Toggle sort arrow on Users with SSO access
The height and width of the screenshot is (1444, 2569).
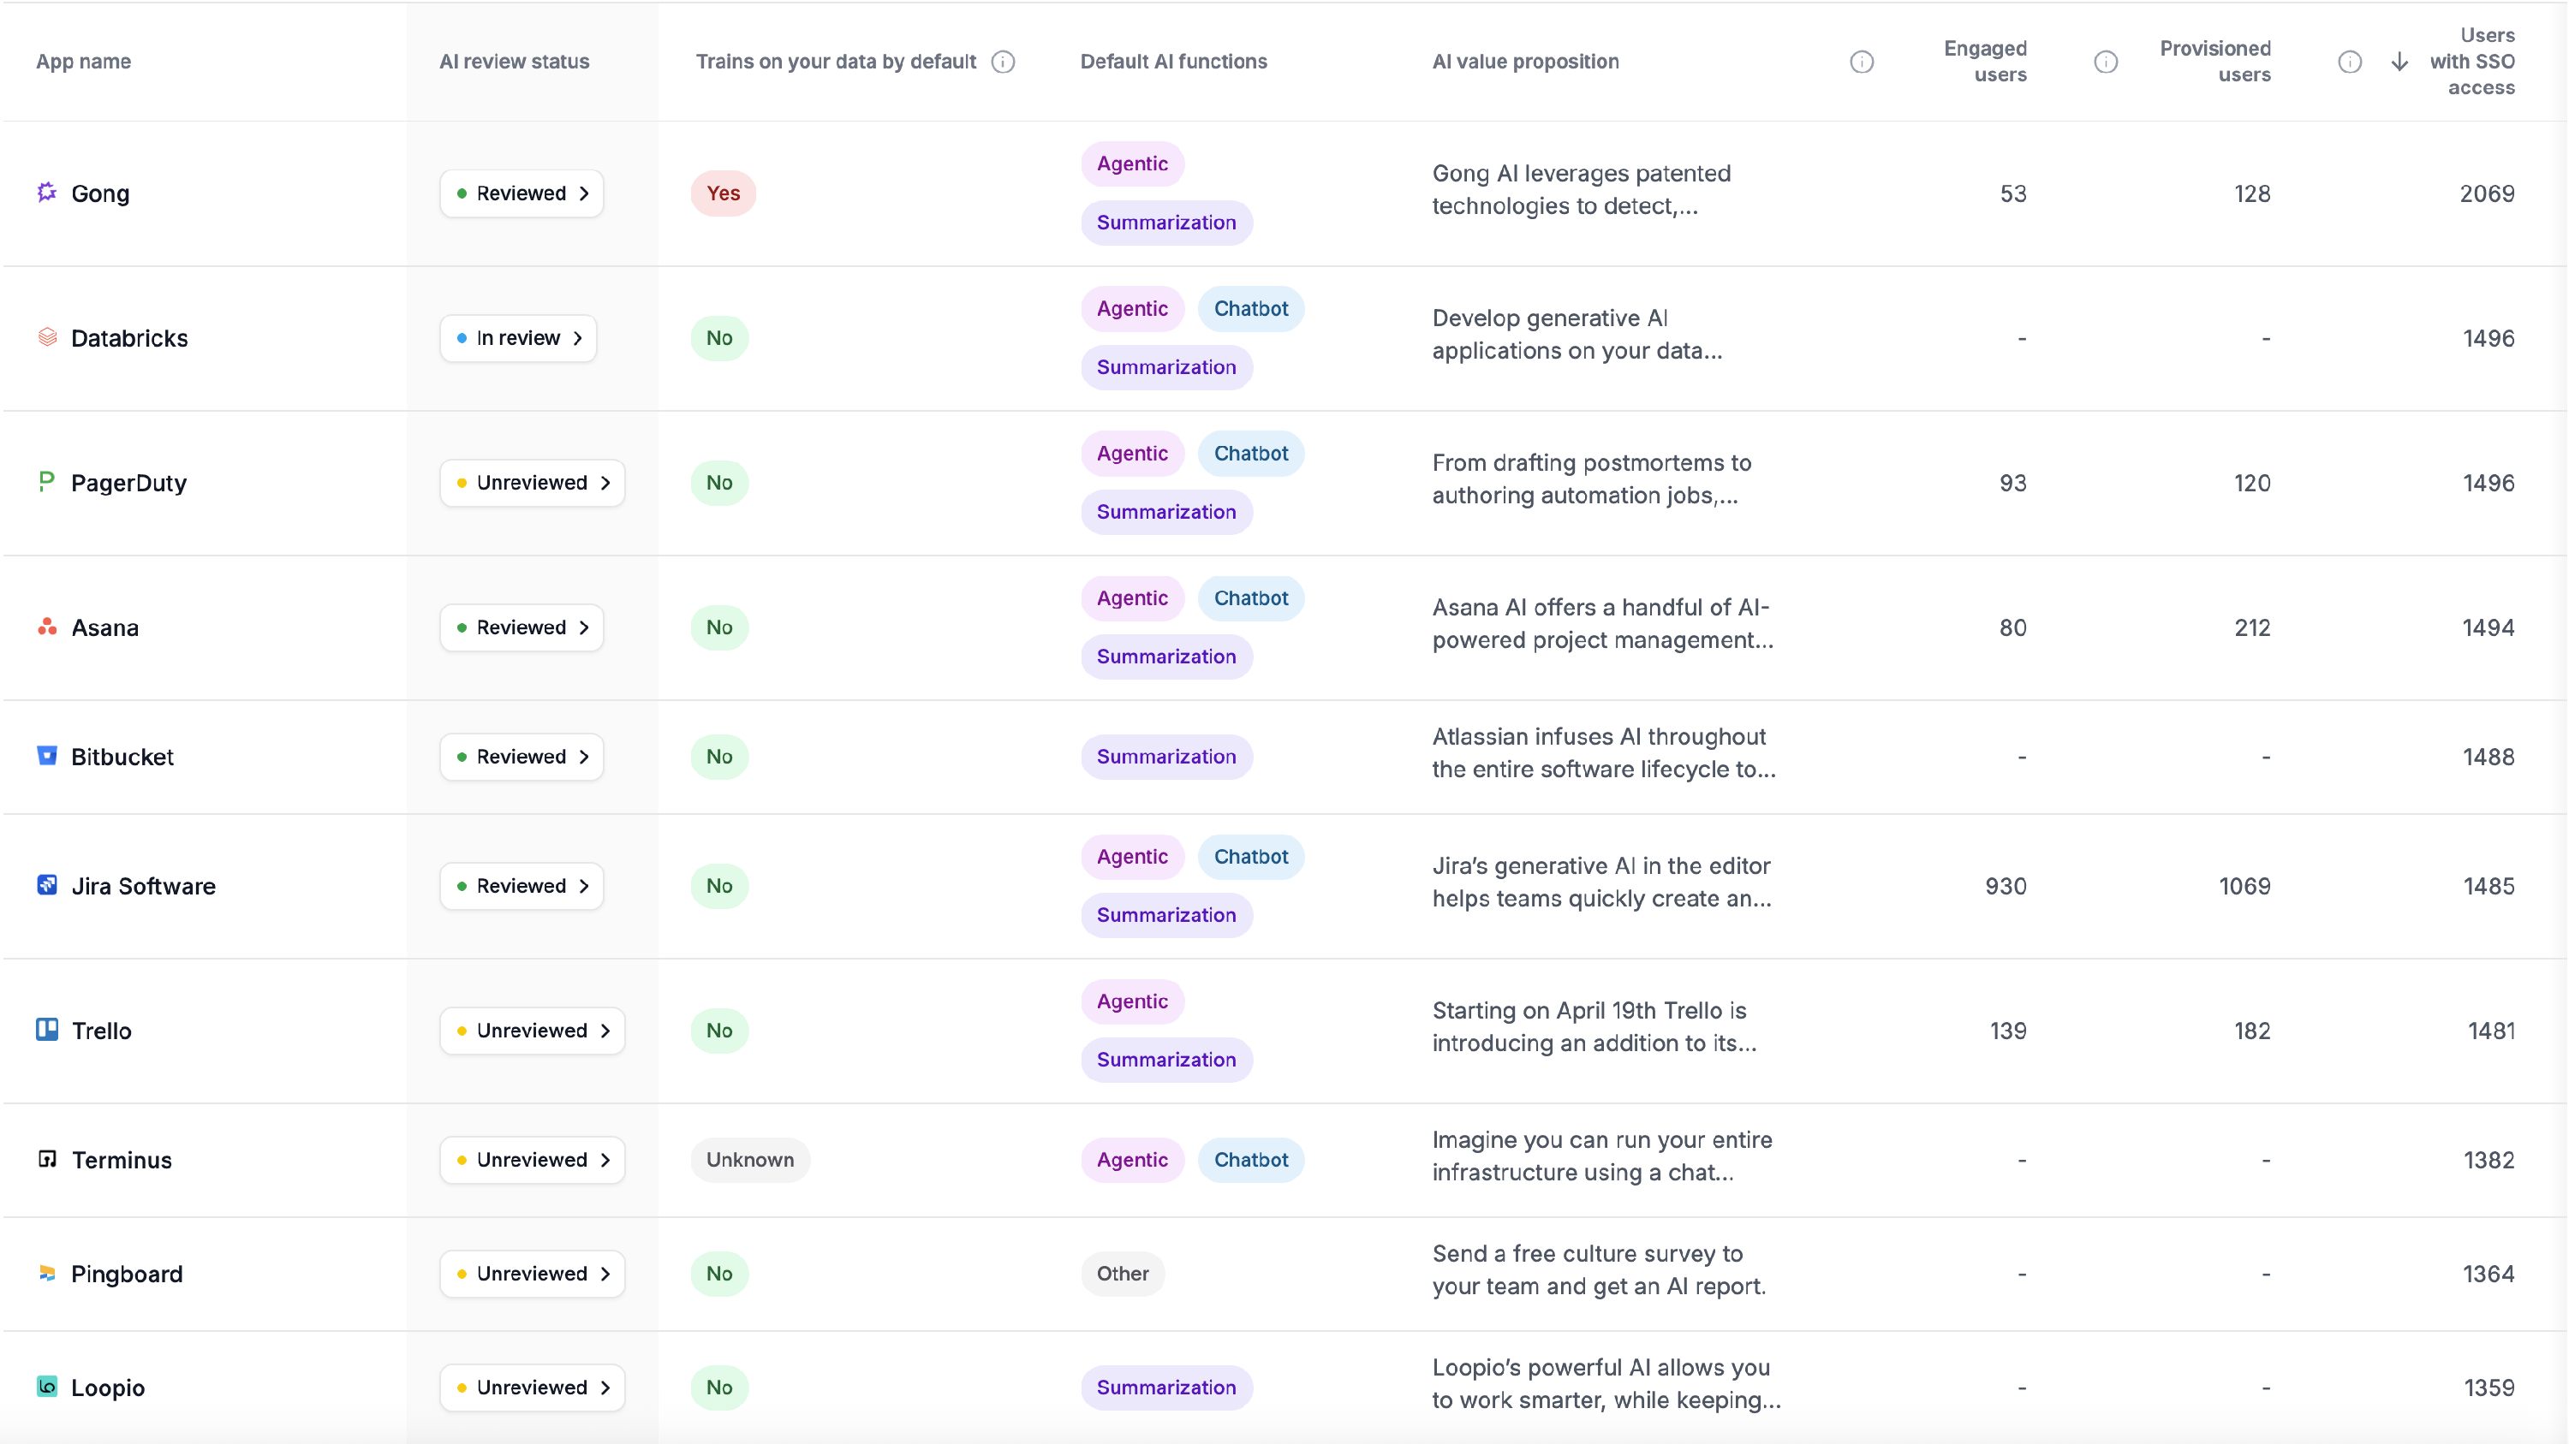click(x=2398, y=61)
